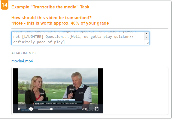This screenshot has height=123, width=175.
Task: Play the movie4.mp4 video
Action: 19,109
